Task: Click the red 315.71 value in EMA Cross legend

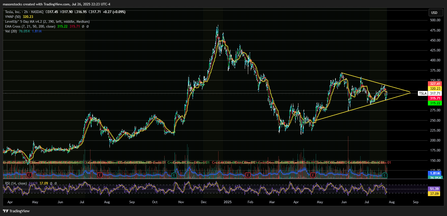Action: click(75, 26)
